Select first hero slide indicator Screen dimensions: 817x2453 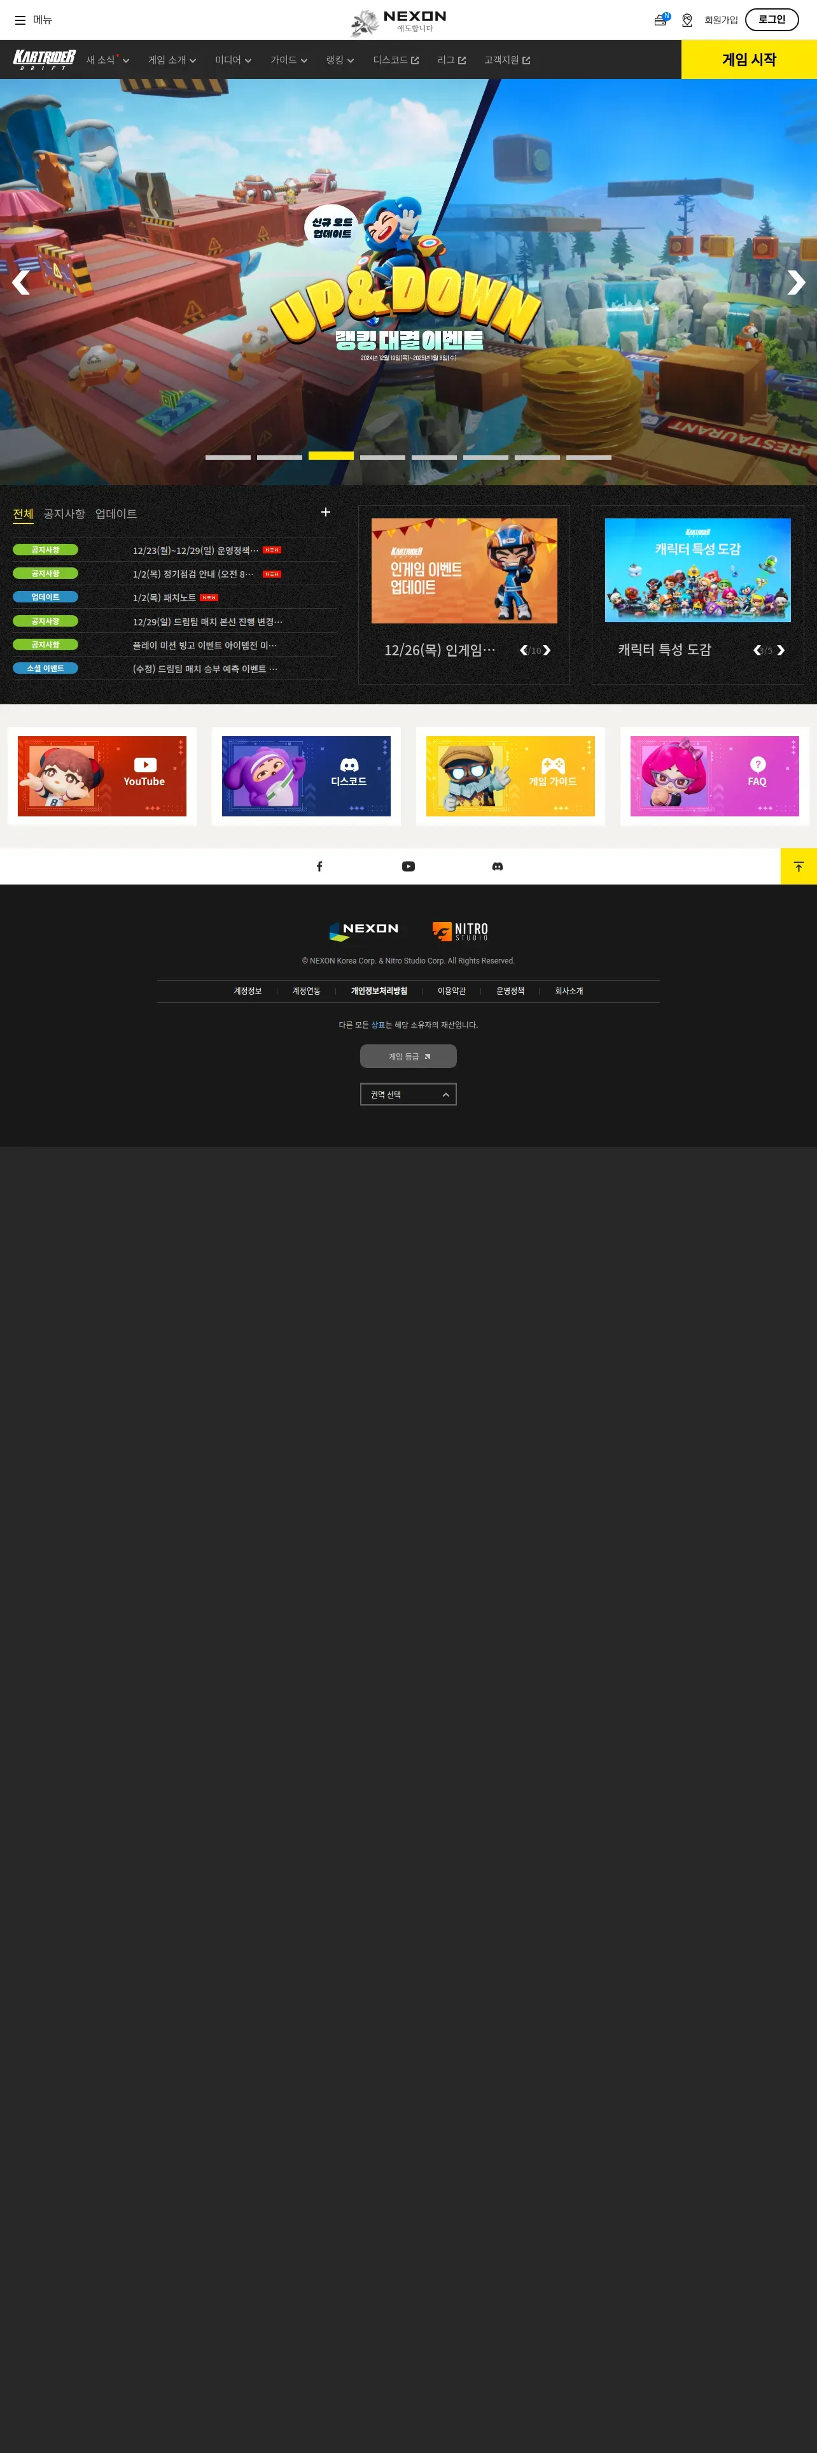[228, 457]
